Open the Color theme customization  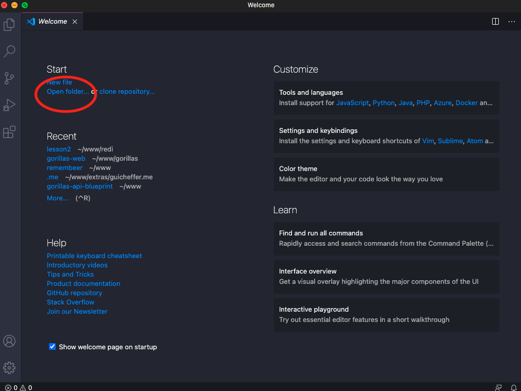[x=386, y=174]
